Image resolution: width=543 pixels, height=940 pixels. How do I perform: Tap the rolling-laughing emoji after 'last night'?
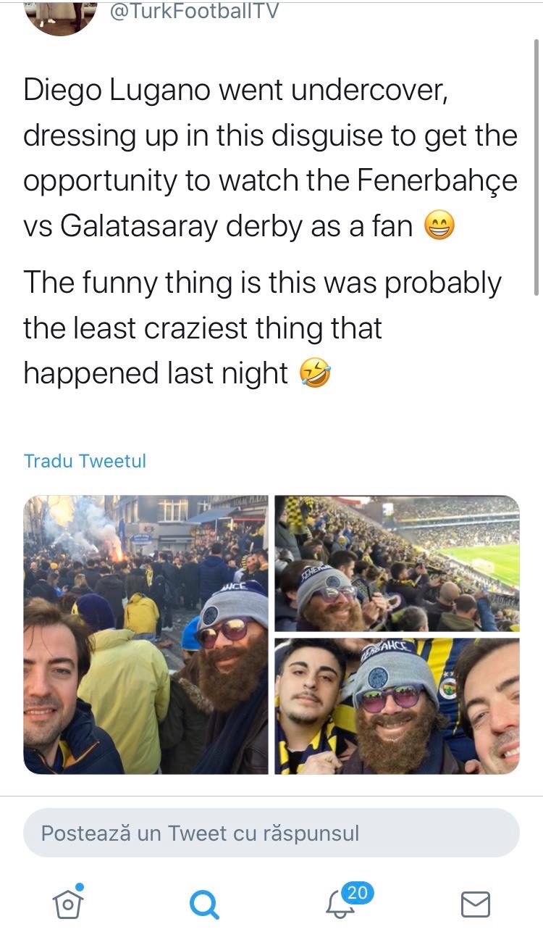(x=315, y=375)
